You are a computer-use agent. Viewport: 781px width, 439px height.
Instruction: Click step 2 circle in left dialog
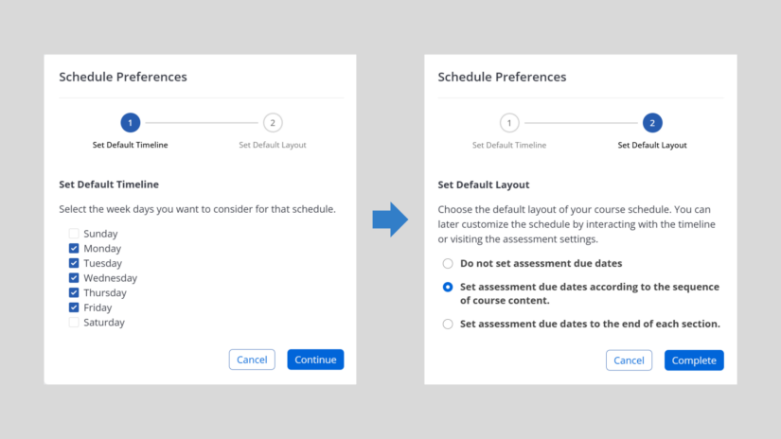tap(273, 123)
